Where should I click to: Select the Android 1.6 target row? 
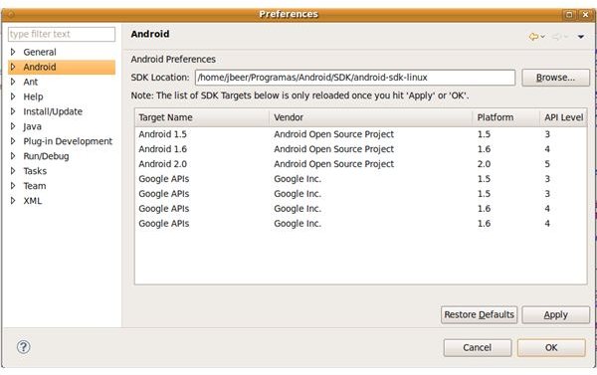[360, 149]
